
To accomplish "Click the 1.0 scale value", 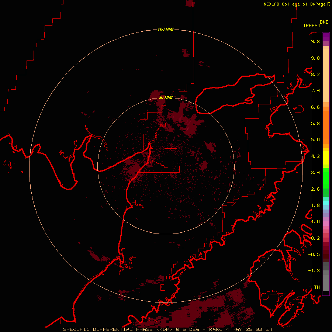I will [315, 222].
